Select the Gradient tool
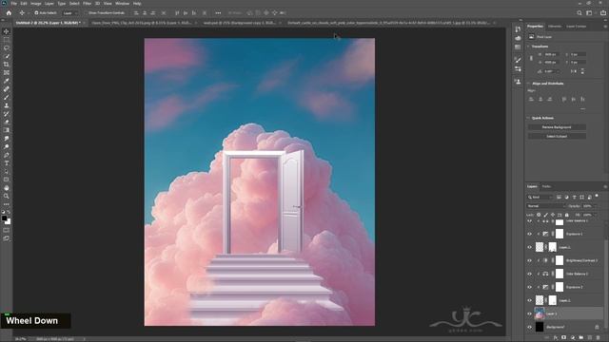The width and height of the screenshot is (609, 342). click(7, 130)
